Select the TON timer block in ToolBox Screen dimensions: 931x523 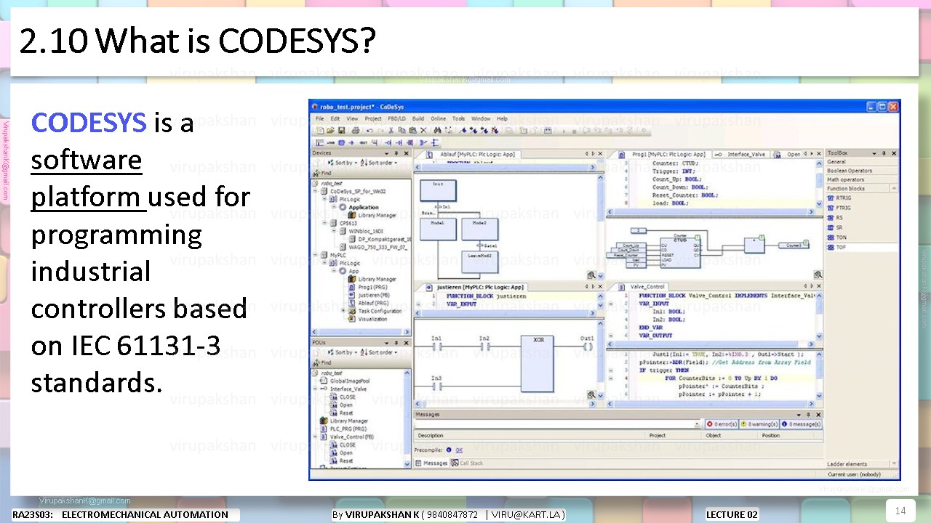(x=837, y=237)
